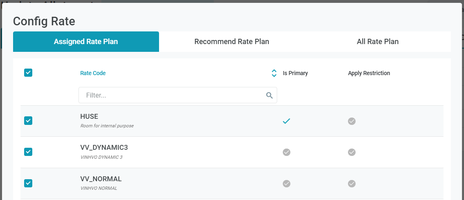This screenshot has width=464, height=200.
Task: Toggle HUSE Apply Restriction icon
Action: 352,121
